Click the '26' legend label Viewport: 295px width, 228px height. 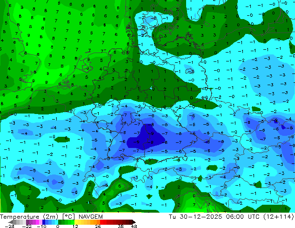pyautogui.click(x=98, y=226)
